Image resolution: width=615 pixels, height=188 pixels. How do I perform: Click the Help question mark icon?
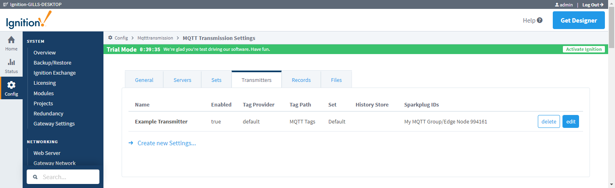[540, 20]
